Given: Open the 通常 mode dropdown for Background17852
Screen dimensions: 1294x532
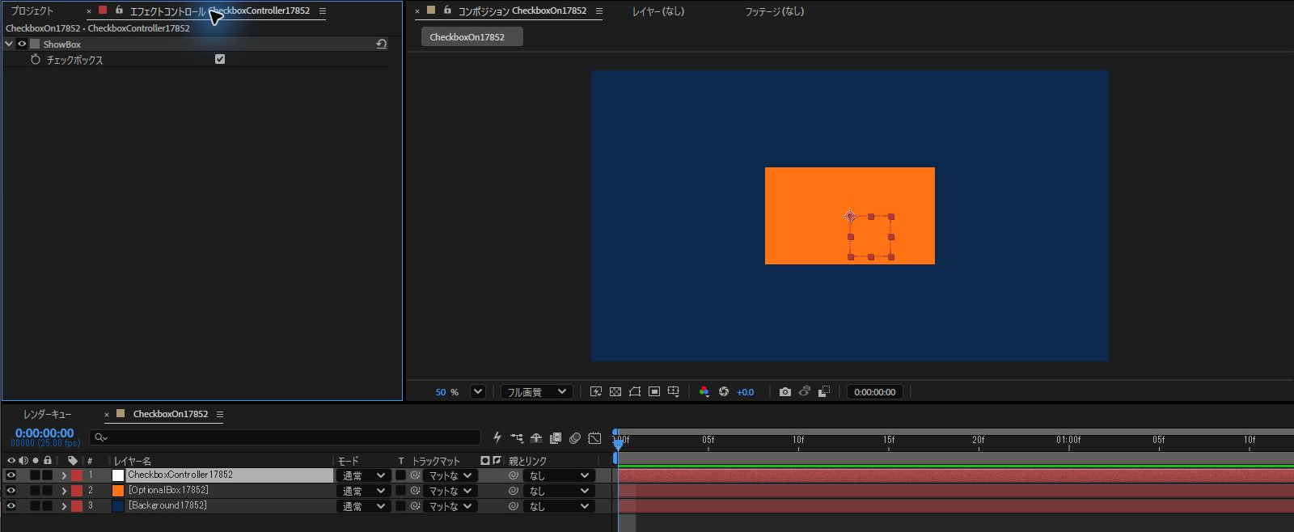Looking at the screenshot, I should click(363, 506).
